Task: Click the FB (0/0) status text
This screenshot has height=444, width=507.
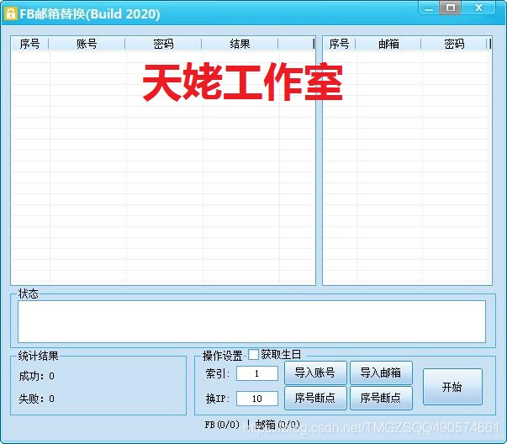Action: tap(222, 425)
